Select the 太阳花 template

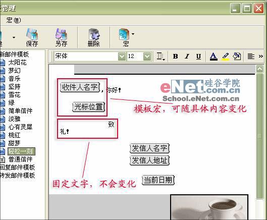point(17,63)
